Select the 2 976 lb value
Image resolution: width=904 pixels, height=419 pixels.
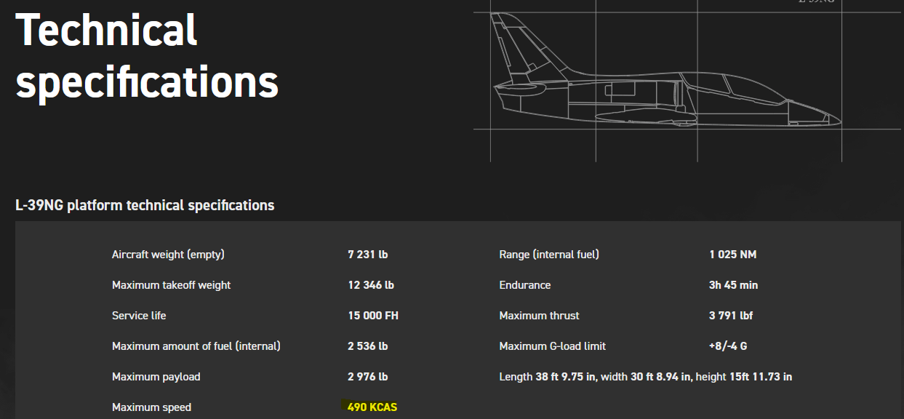pos(368,377)
